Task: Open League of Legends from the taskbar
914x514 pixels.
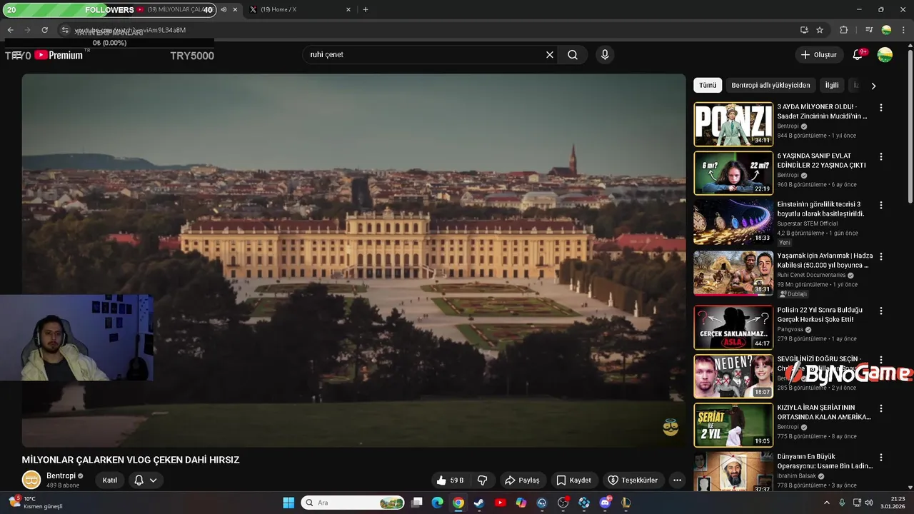Action: pyautogui.click(x=626, y=503)
